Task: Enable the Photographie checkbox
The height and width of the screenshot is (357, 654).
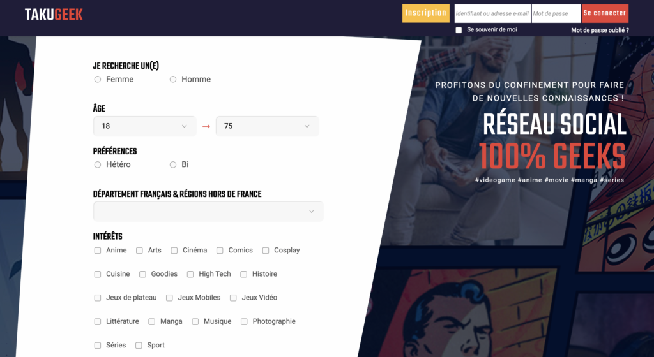Action: click(244, 322)
